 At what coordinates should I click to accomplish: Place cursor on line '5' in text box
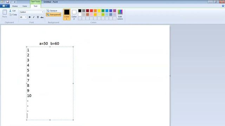coord(28,70)
